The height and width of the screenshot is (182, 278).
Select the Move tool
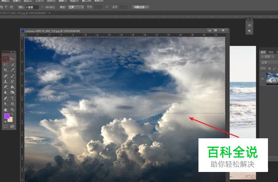coord(13,59)
